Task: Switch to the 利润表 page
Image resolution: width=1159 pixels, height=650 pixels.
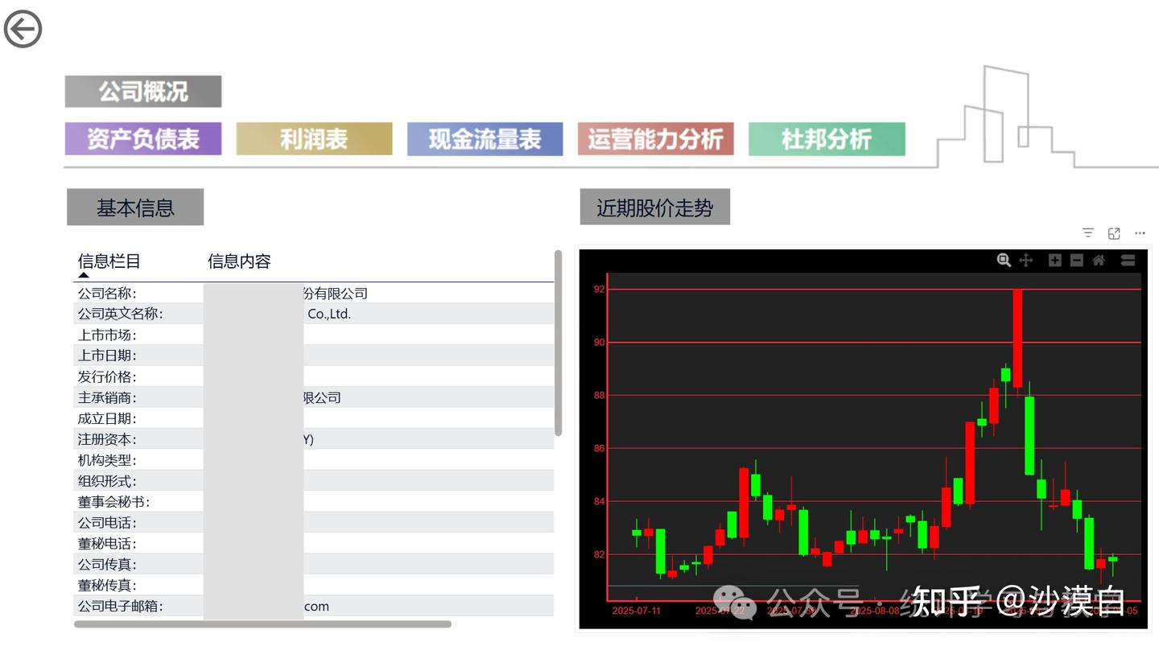Action: 314,138
